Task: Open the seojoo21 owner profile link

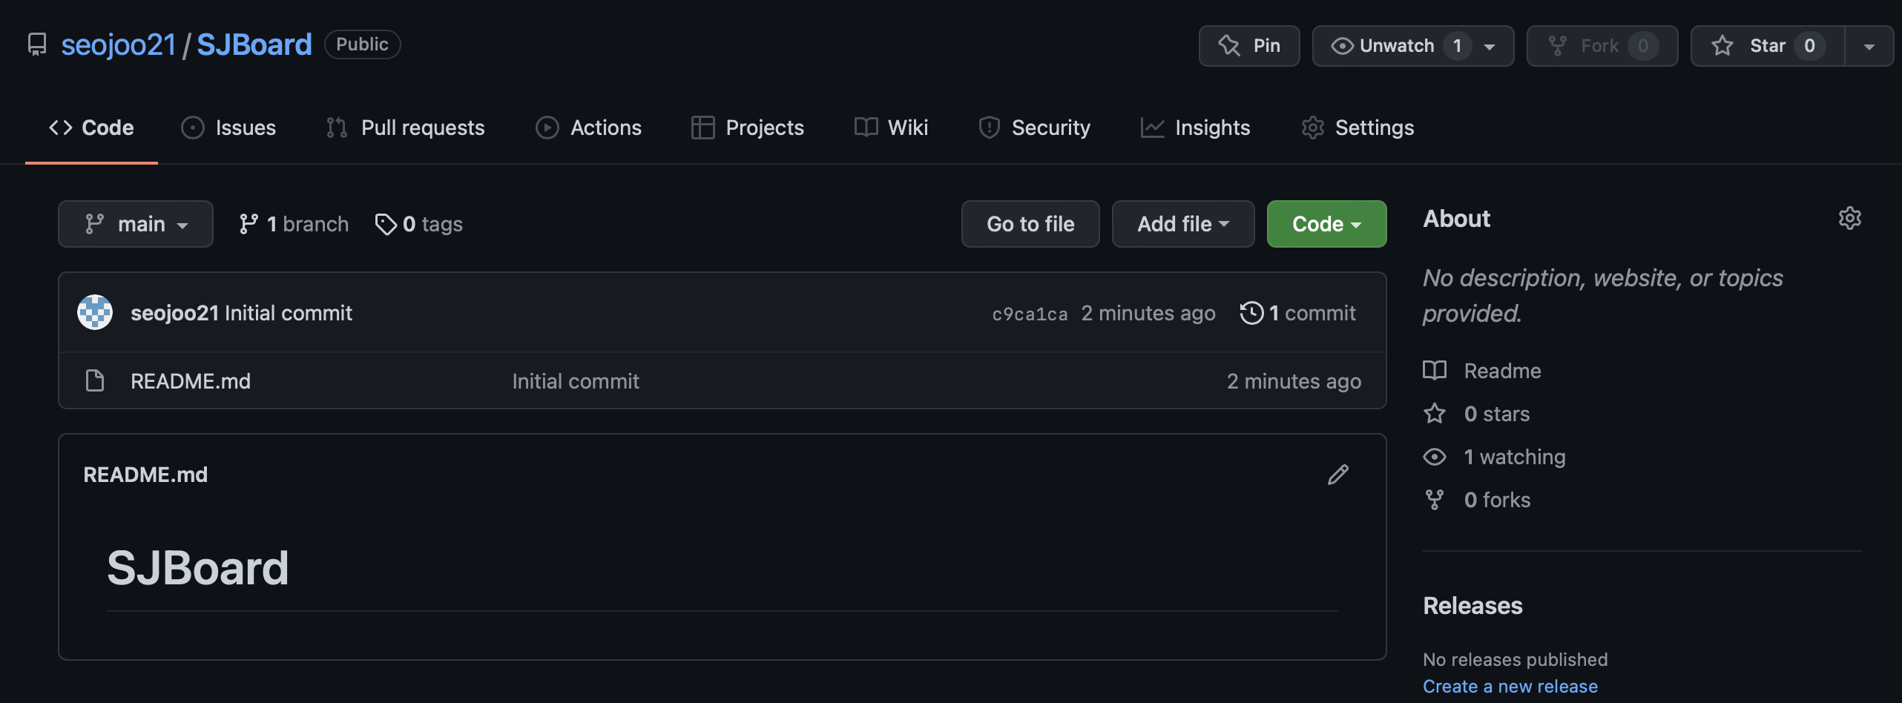Action: (118, 44)
